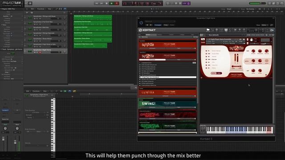Adjust volume slider on Brass Motors track
Viewport: 285px width, 160px height.
56,41
